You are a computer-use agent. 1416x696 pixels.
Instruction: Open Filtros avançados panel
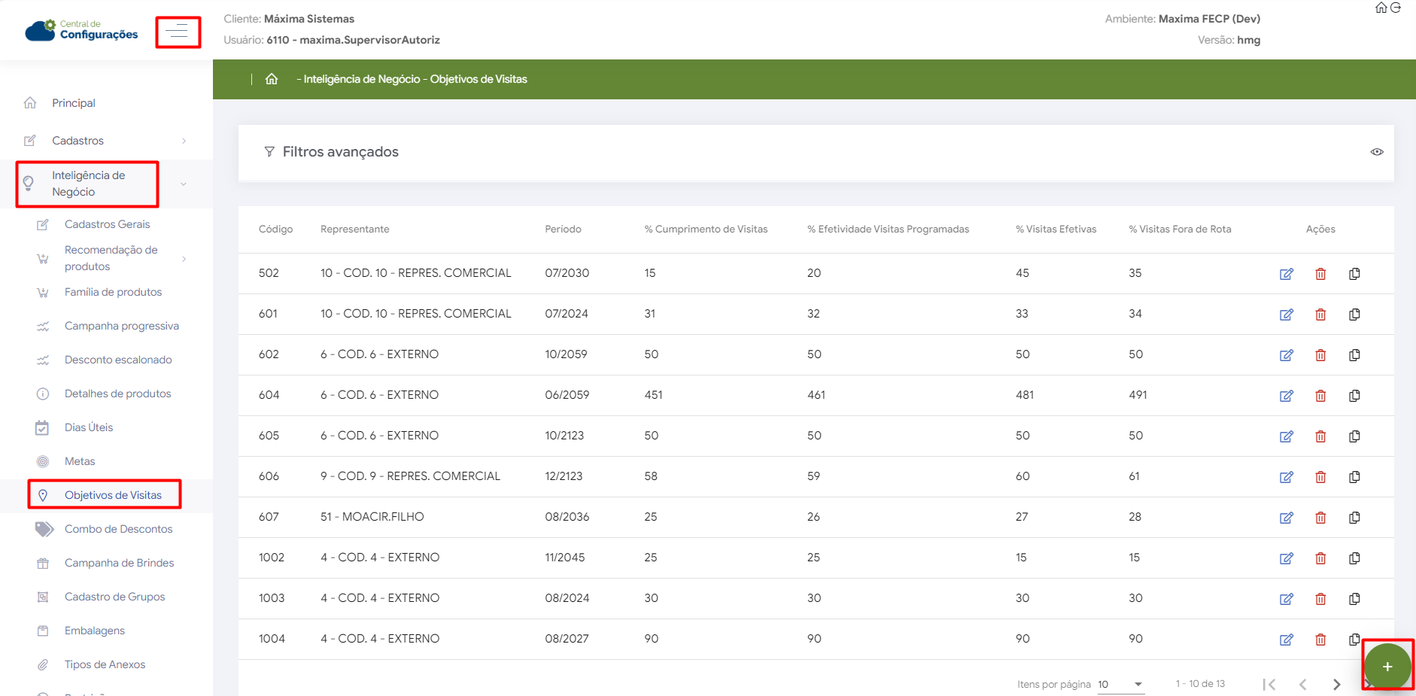(340, 152)
